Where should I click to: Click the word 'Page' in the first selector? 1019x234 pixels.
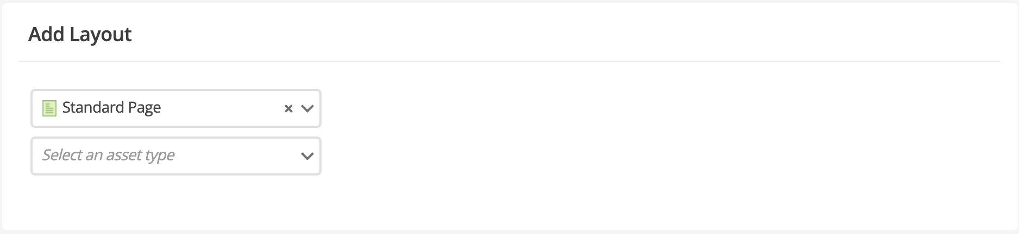click(144, 108)
